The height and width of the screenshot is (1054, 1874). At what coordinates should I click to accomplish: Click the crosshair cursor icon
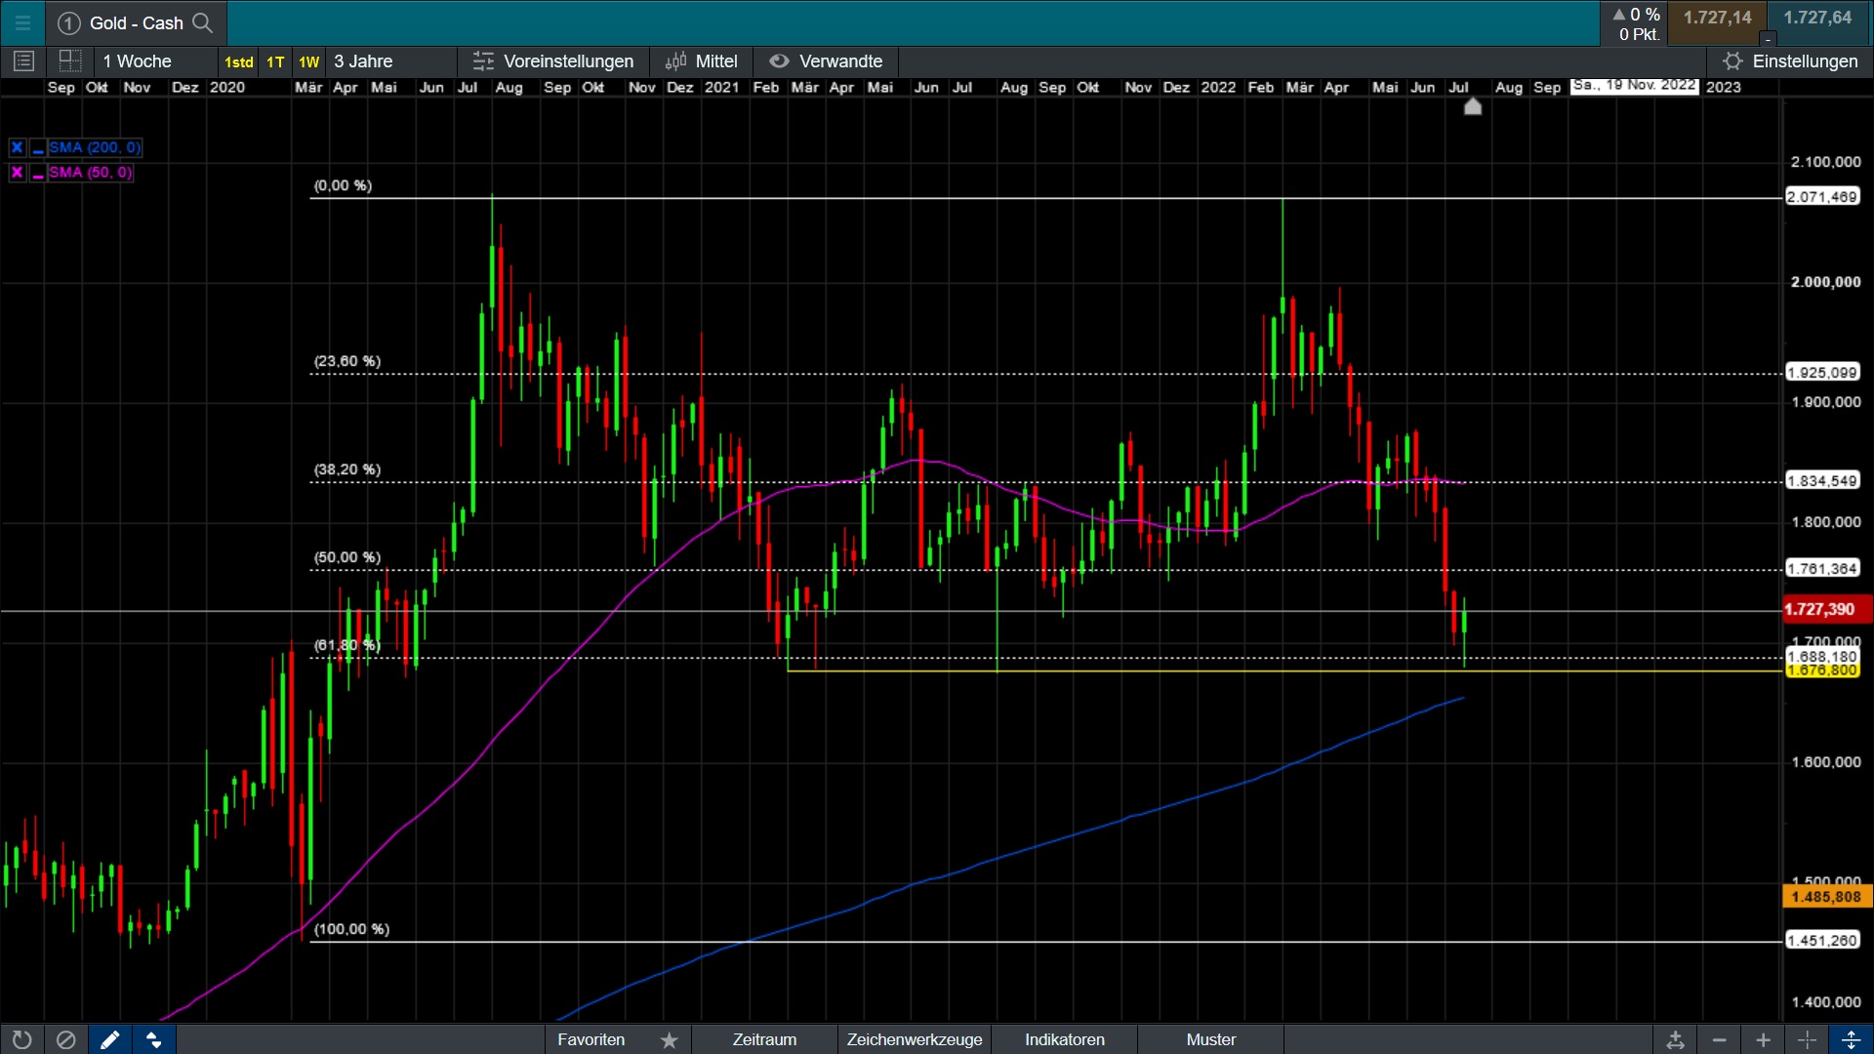tap(1807, 1040)
